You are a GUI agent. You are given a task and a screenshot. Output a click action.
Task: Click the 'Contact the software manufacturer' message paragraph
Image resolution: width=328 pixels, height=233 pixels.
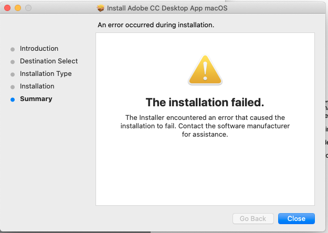coord(205,126)
